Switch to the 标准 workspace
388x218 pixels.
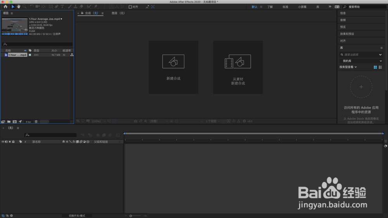pos(285,7)
